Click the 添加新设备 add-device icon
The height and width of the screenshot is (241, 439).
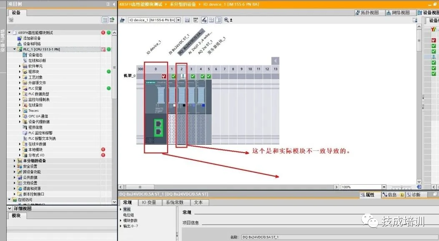[20, 38]
